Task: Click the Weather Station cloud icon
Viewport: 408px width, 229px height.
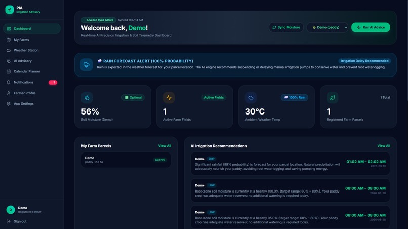Action: pos(9,50)
